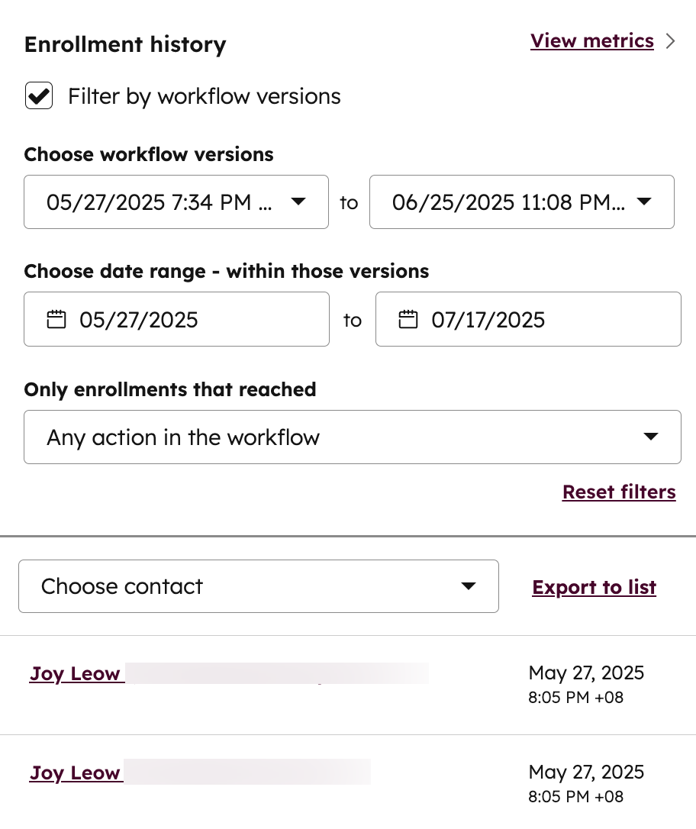Click the arrow on the second workflow version selector
The image size is (696, 829).
point(644,202)
